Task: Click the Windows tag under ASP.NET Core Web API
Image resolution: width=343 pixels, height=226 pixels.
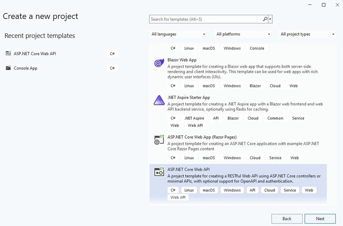Action: tap(232, 190)
